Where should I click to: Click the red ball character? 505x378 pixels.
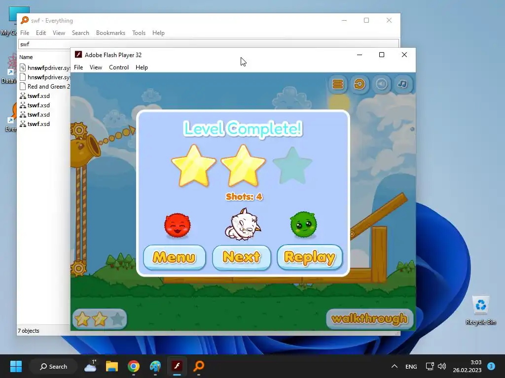(178, 225)
